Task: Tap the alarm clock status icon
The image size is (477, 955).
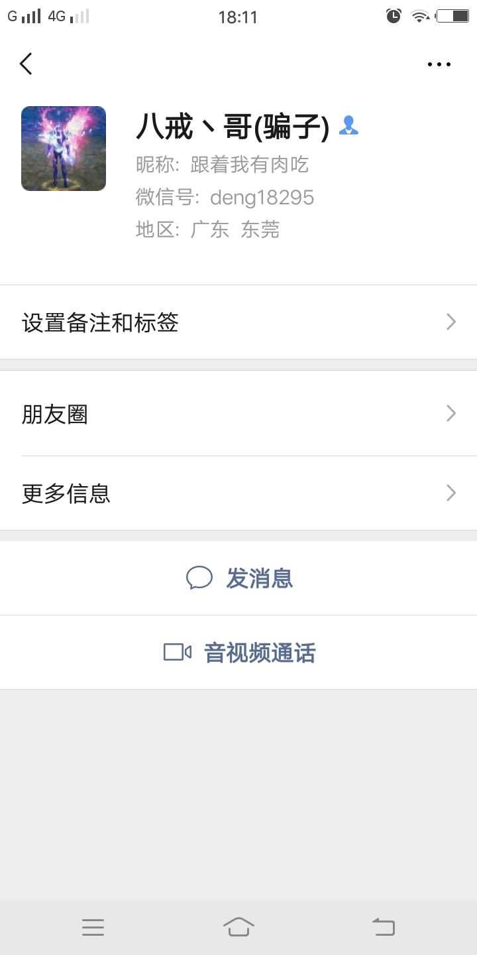Action: coord(394,16)
